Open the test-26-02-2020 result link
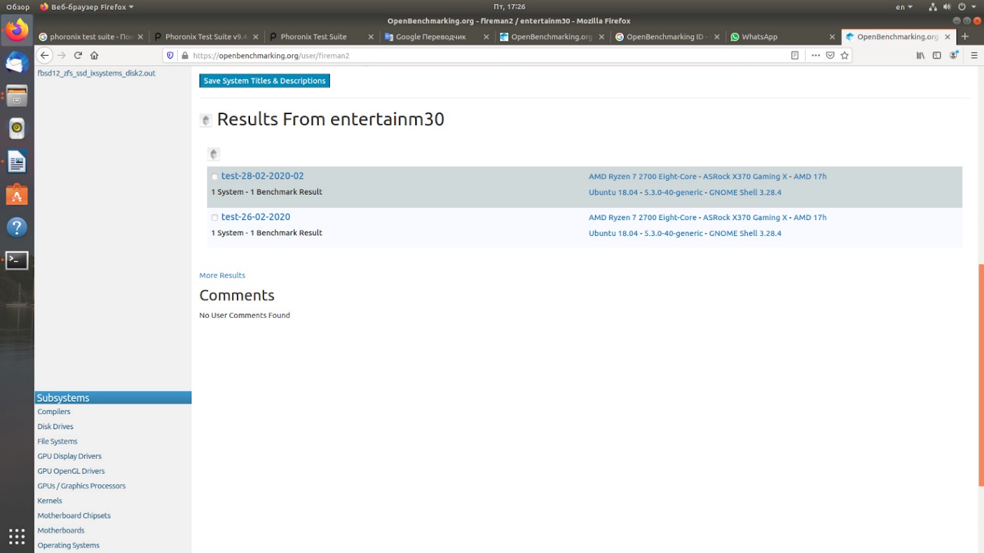Viewport: 984px width, 553px height. tap(255, 217)
